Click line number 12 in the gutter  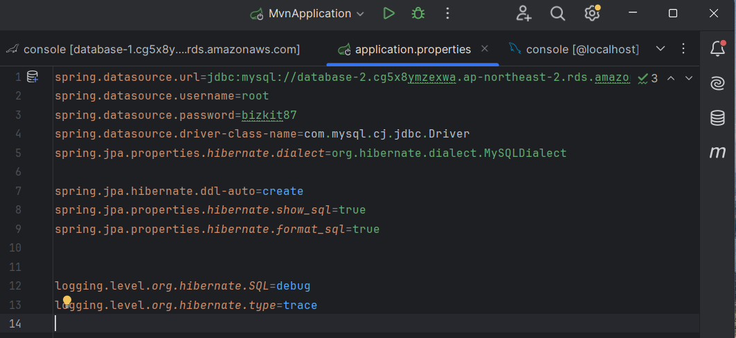15,286
